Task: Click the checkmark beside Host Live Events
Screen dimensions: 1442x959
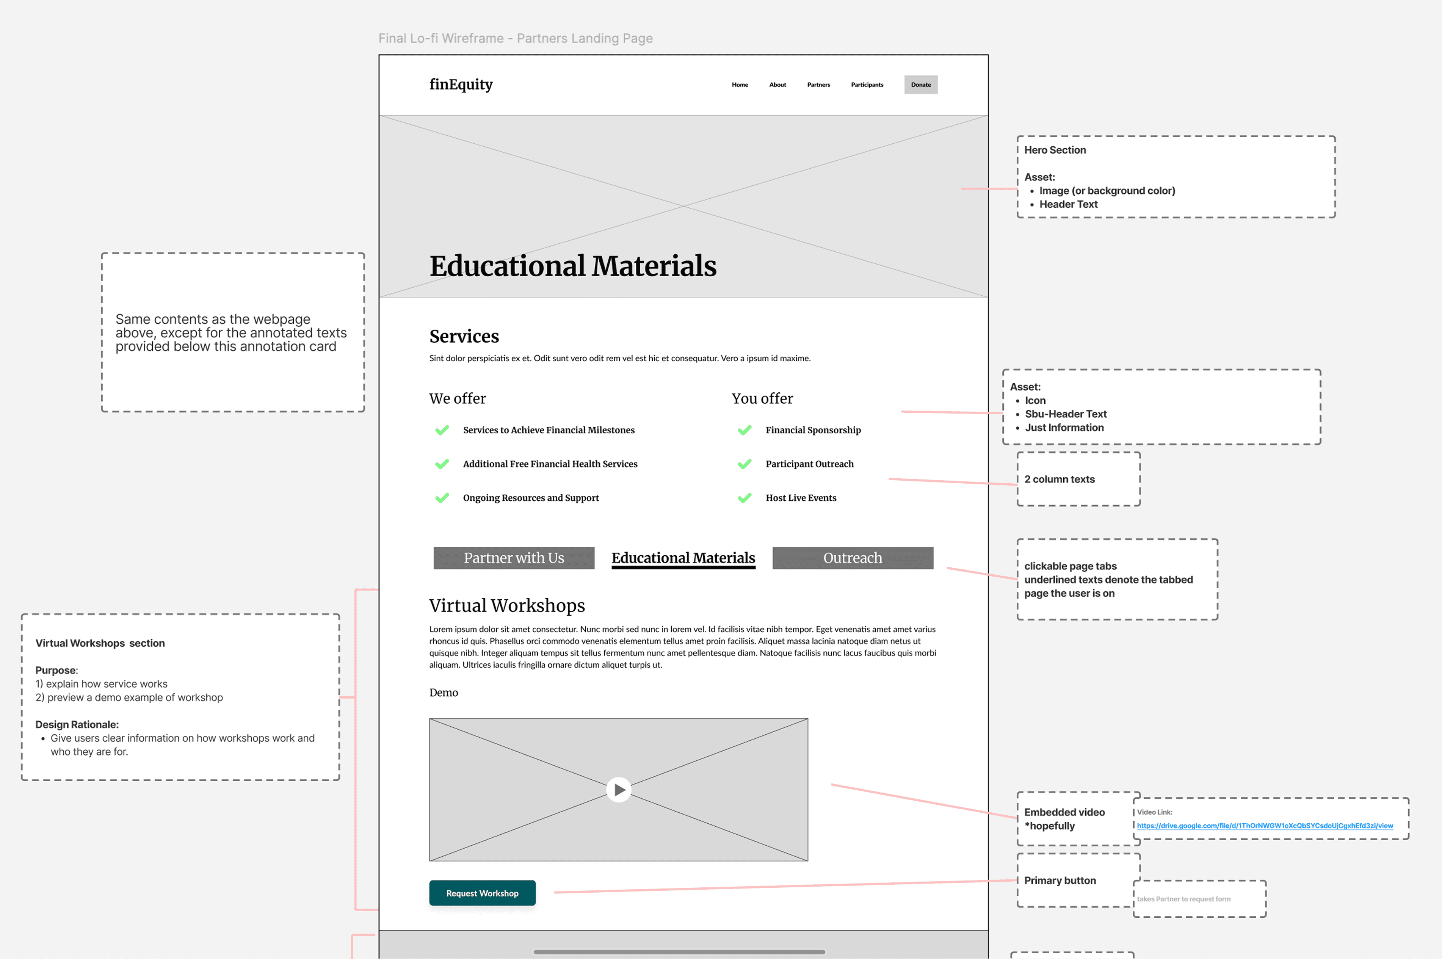Action: tap(744, 498)
